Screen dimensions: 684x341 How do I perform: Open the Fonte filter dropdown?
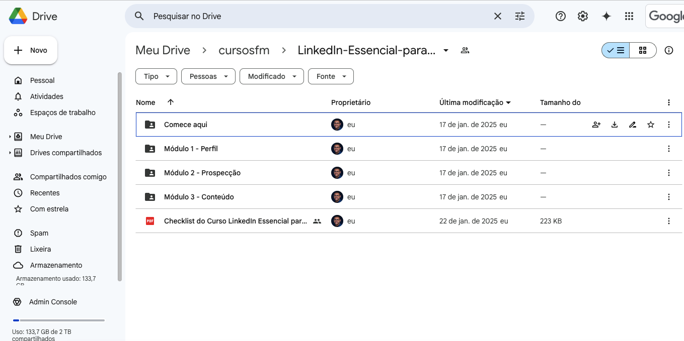(x=331, y=76)
